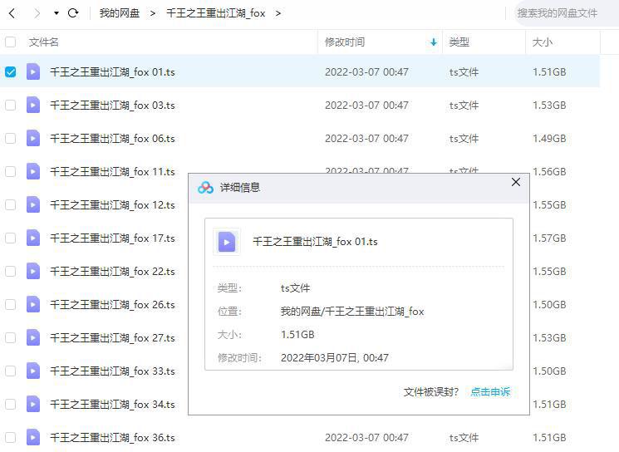This screenshot has height=452, width=619.
Task: Click 点击申诉 appeal link
Action: pyautogui.click(x=490, y=392)
